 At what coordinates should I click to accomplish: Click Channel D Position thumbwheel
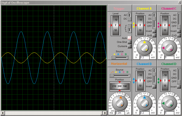tap(165, 81)
